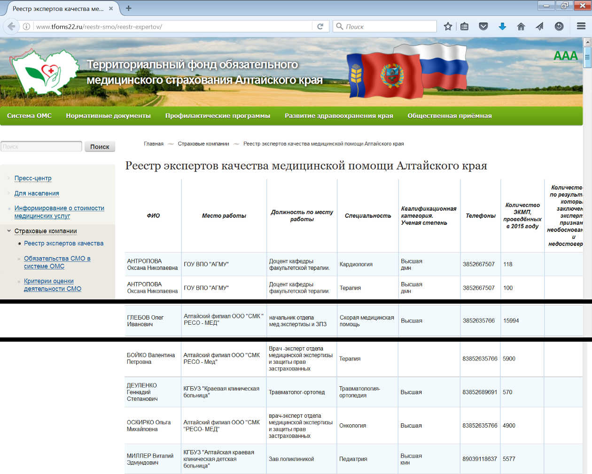Open a new tab with plus button
Screen dimensions: 592x474
pos(129,8)
